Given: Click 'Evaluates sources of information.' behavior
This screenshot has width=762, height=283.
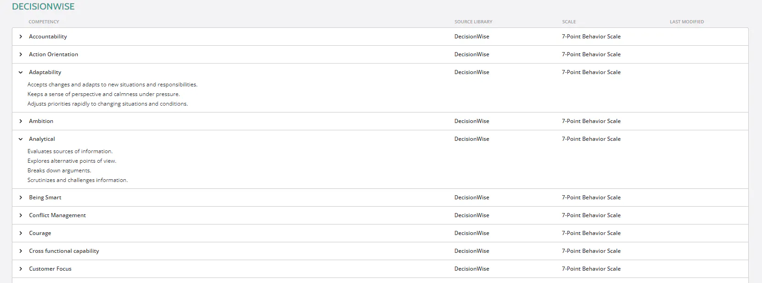Looking at the screenshot, I should click(70, 151).
